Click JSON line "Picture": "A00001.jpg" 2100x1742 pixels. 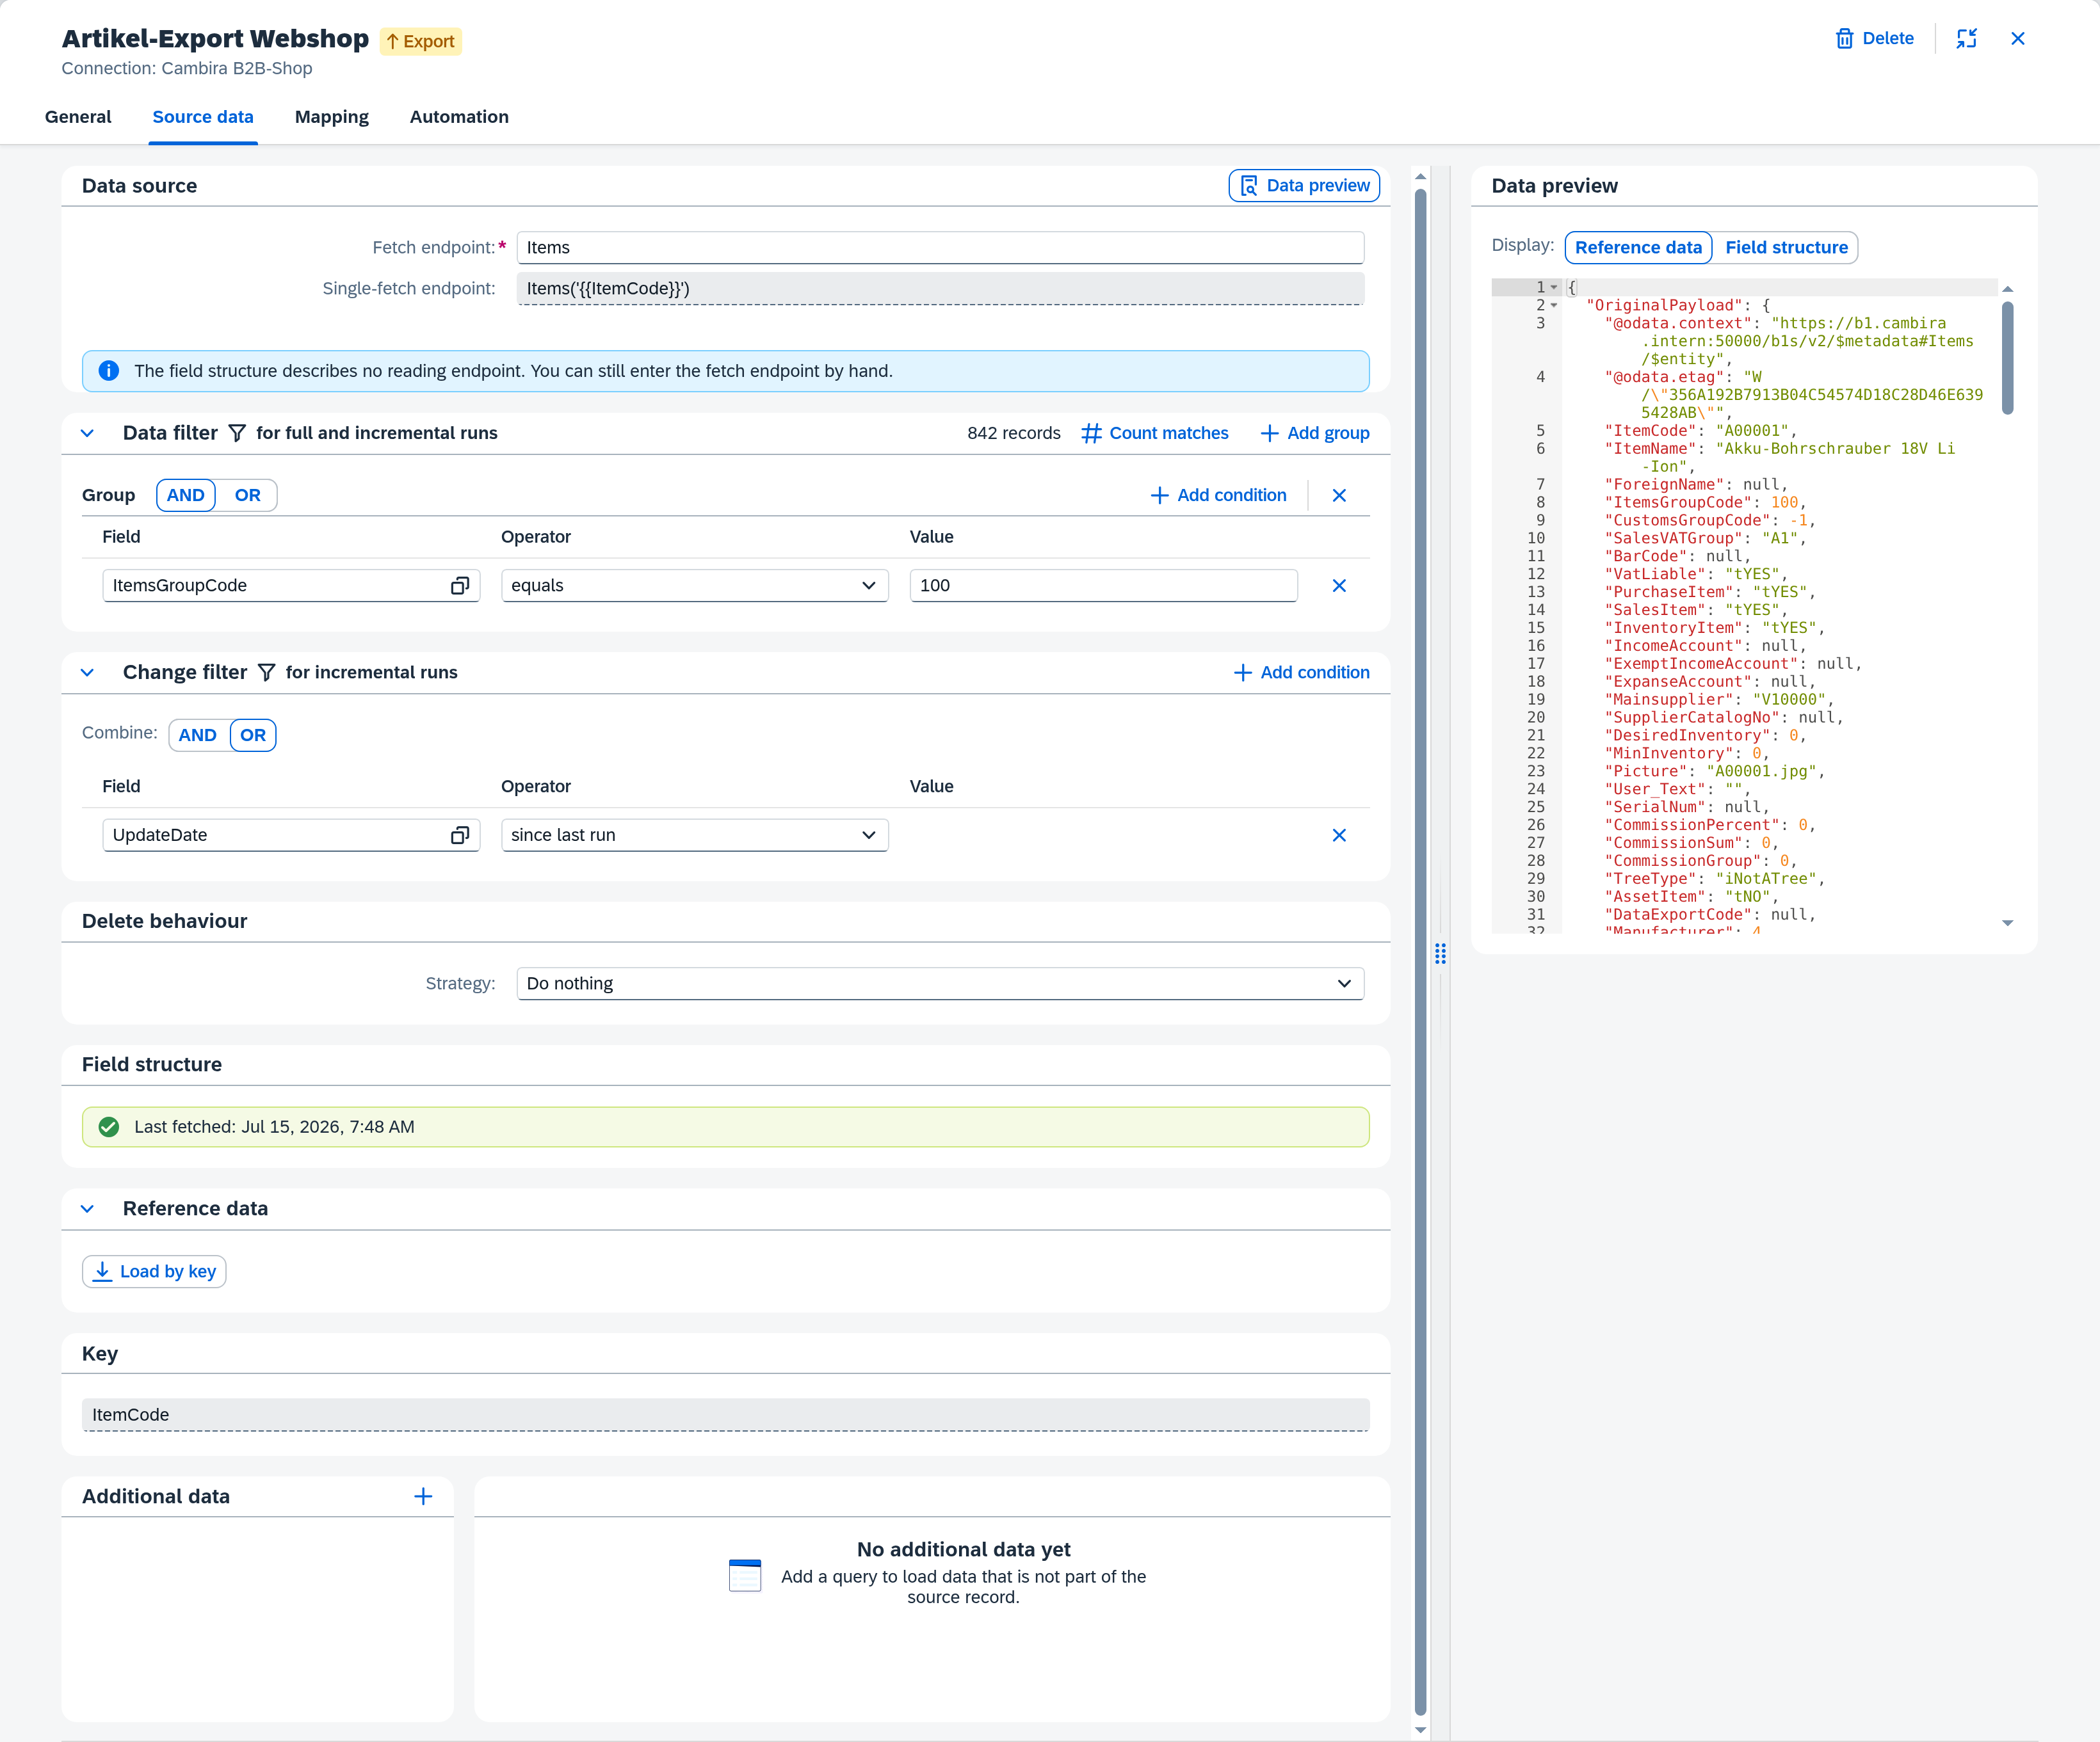[1714, 772]
